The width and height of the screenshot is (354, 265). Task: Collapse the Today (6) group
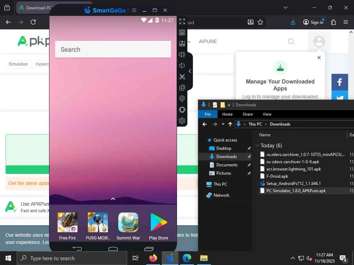coord(257,146)
